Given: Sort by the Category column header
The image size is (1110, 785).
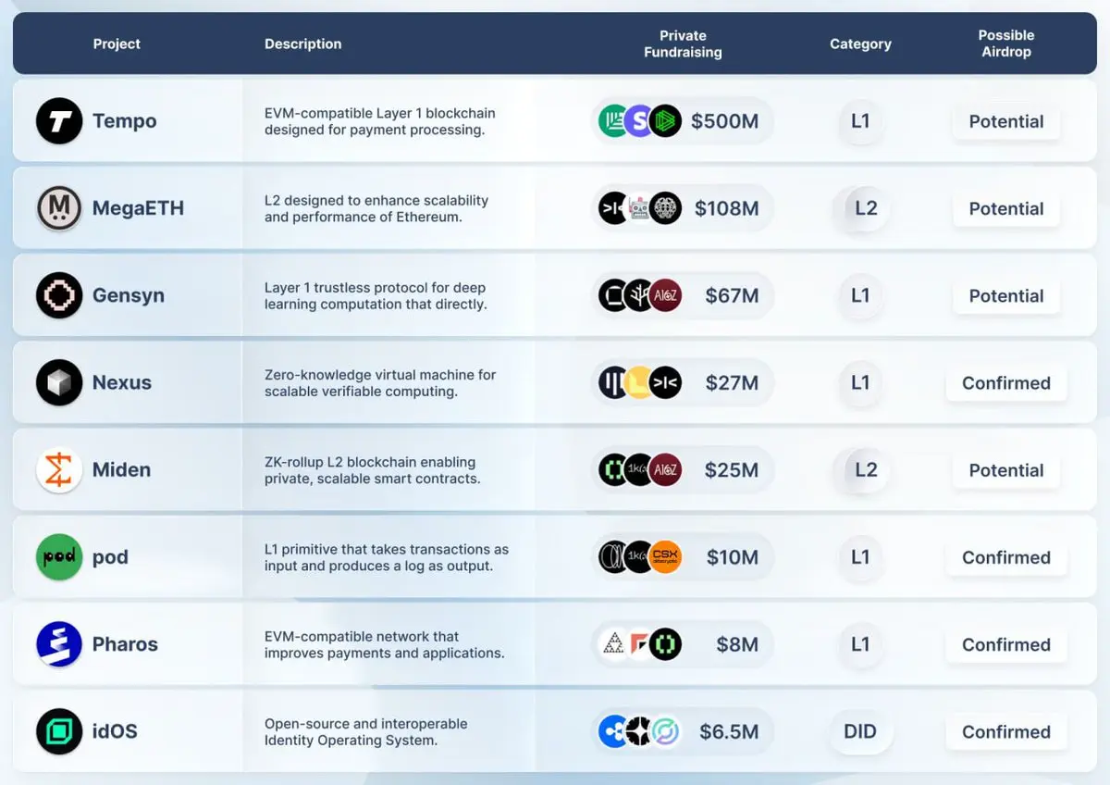Looking at the screenshot, I should coord(860,44).
